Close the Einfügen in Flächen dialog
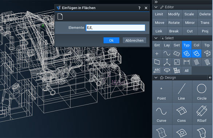 146,8
